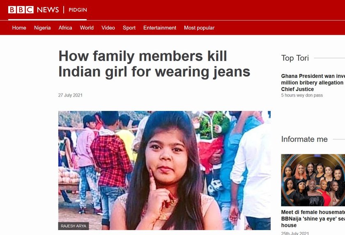Image resolution: width=345 pixels, height=235 pixels.
Task: Open the Ghana President bribery allegation story
Action: (313, 83)
